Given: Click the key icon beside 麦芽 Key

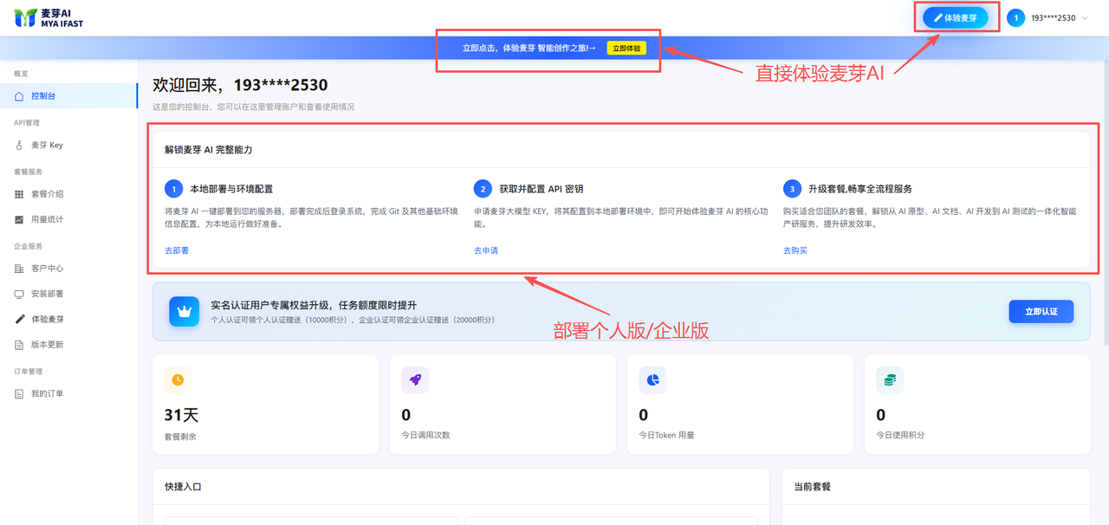Looking at the screenshot, I should tap(19, 146).
